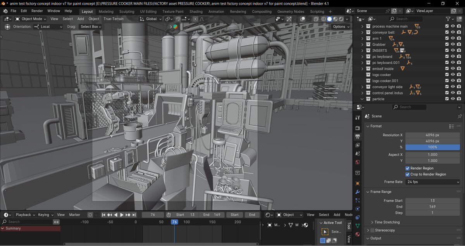Screen dimensions: 465x246
Task: Switch to the Shading workspace tab
Action: 196,12
